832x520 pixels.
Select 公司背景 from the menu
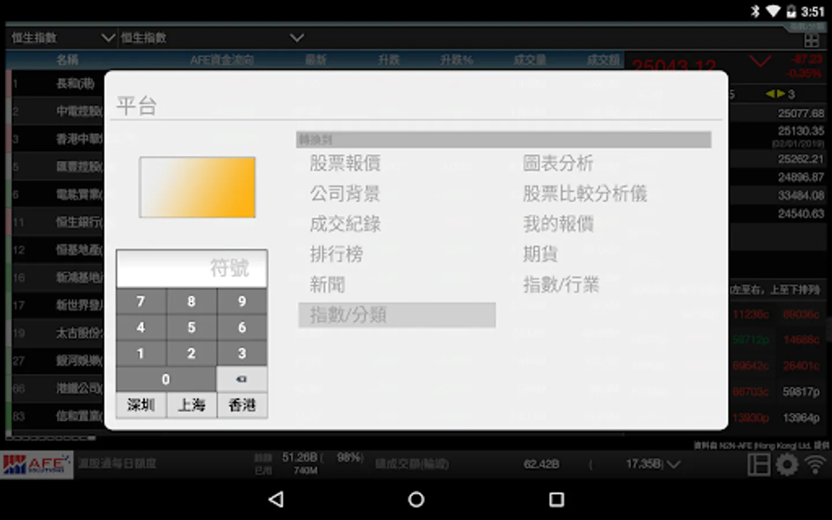(345, 194)
